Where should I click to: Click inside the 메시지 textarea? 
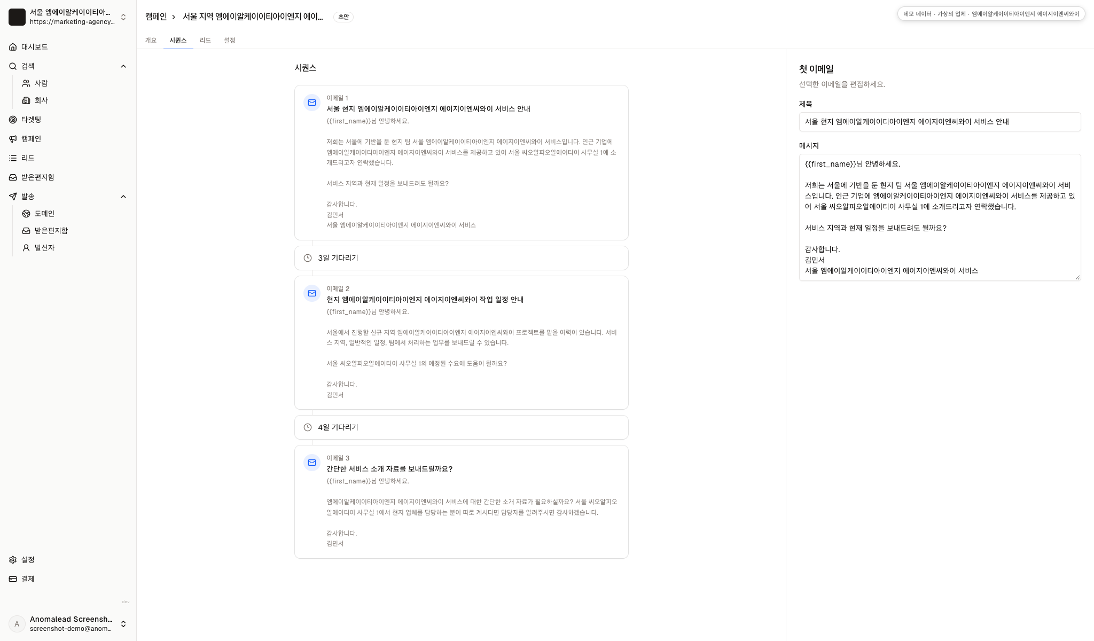click(940, 217)
